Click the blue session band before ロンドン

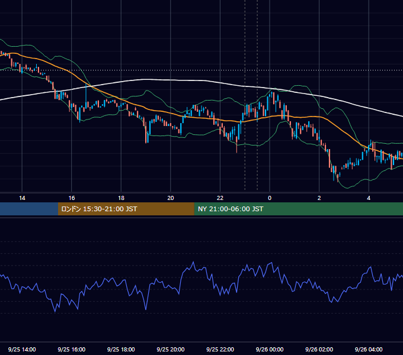click(29, 209)
